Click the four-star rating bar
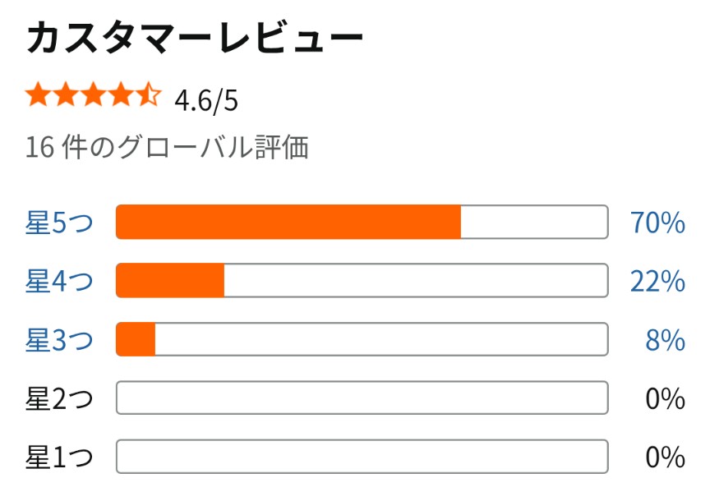The height and width of the screenshot is (501, 710). [x=362, y=280]
